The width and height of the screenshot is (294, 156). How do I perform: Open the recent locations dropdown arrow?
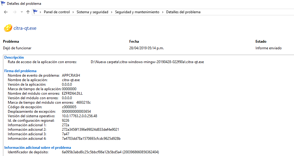click(x=22, y=12)
